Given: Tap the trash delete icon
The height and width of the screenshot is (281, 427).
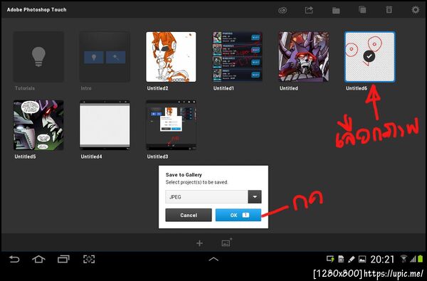Looking at the screenshot, I should pyautogui.click(x=389, y=9).
